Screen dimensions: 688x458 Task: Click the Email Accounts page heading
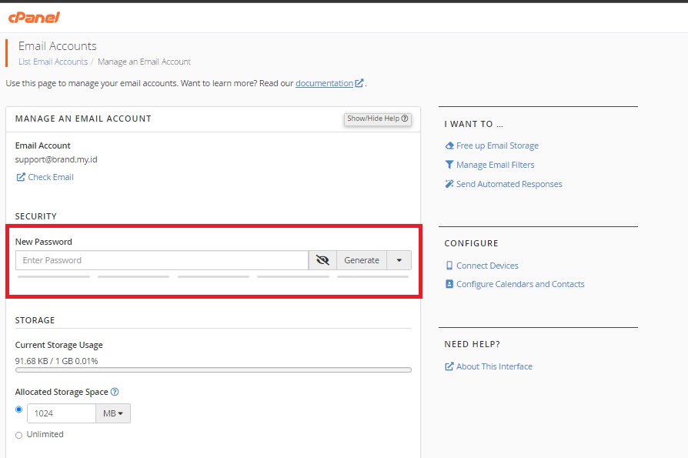point(58,46)
